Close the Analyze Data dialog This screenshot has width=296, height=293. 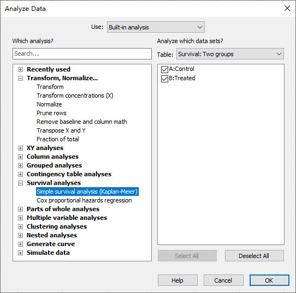coord(287,8)
